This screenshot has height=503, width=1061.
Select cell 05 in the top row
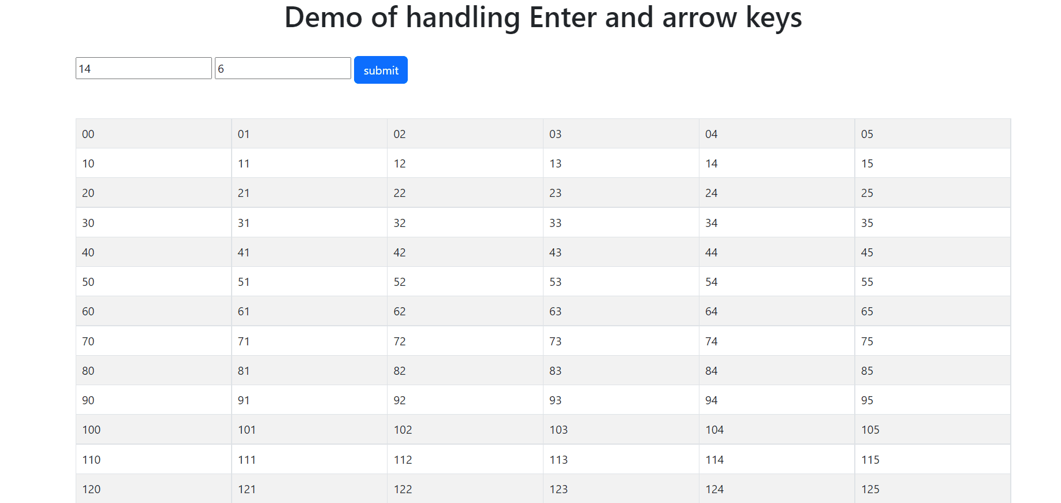coord(932,133)
